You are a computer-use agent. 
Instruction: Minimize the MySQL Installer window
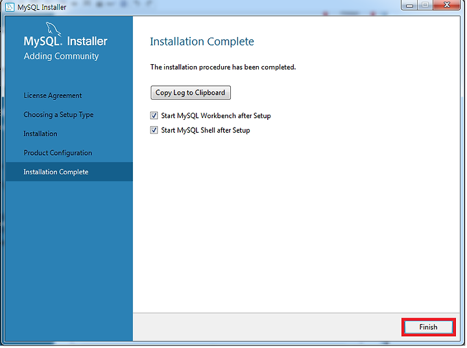click(x=411, y=5)
